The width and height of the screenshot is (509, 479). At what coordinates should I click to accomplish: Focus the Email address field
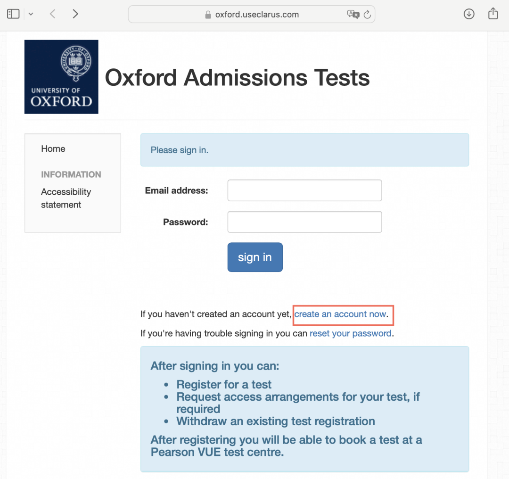point(304,190)
